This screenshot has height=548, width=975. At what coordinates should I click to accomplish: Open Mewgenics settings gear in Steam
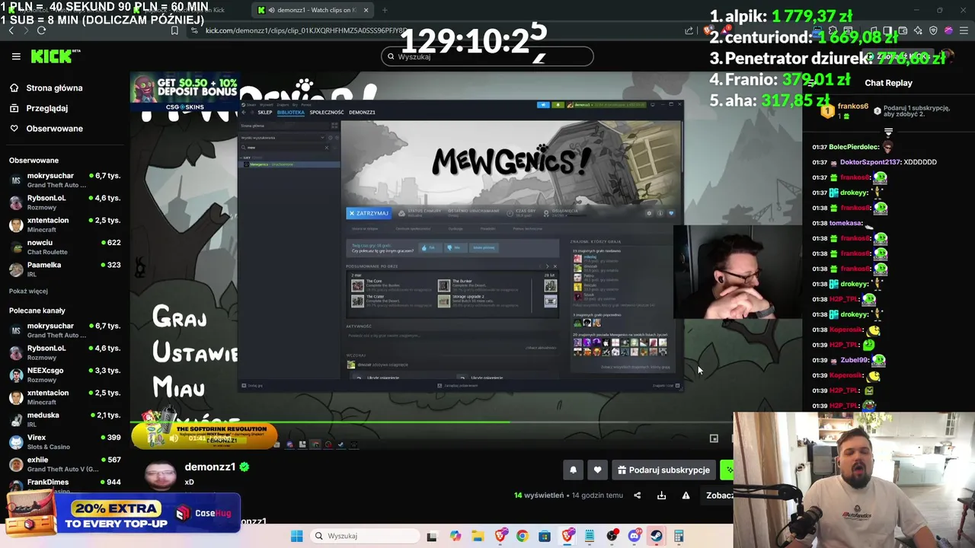[649, 213]
